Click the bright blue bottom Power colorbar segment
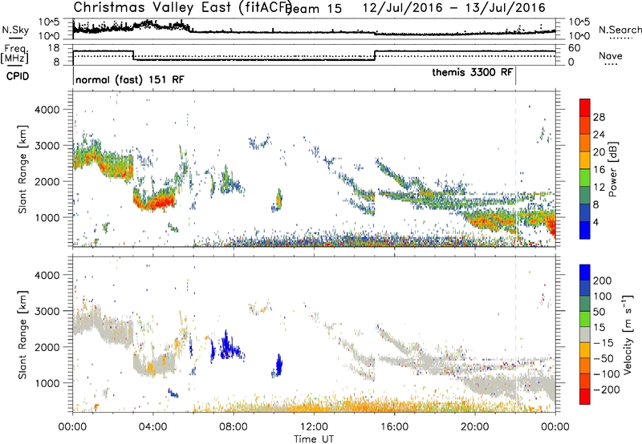Image resolution: width=642 pixels, height=444 pixels. pyautogui.click(x=585, y=231)
